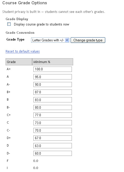Select the A minimum percent field
This screenshot has height=172, width=124.
click(x=53, y=77)
